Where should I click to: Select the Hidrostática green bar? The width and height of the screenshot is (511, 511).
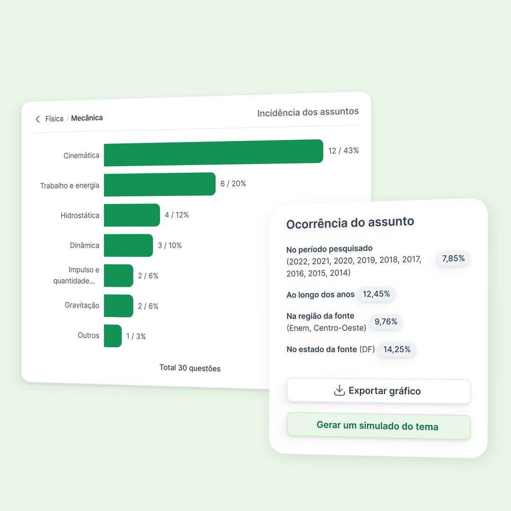pyautogui.click(x=132, y=215)
